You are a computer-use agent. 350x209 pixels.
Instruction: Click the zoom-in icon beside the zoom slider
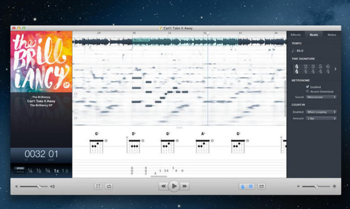point(334,186)
